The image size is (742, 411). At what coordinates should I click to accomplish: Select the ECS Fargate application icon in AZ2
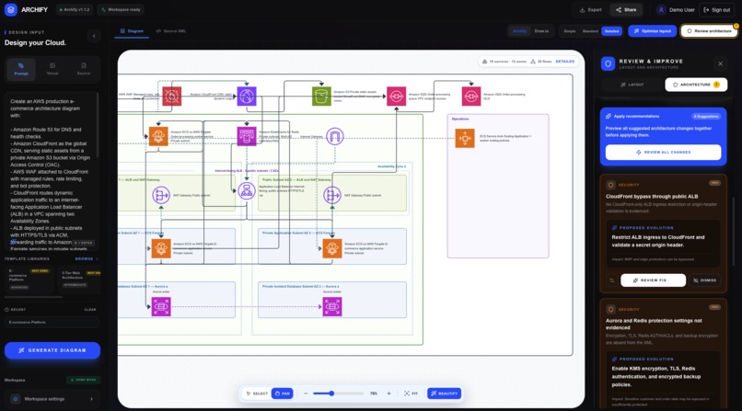331,248
